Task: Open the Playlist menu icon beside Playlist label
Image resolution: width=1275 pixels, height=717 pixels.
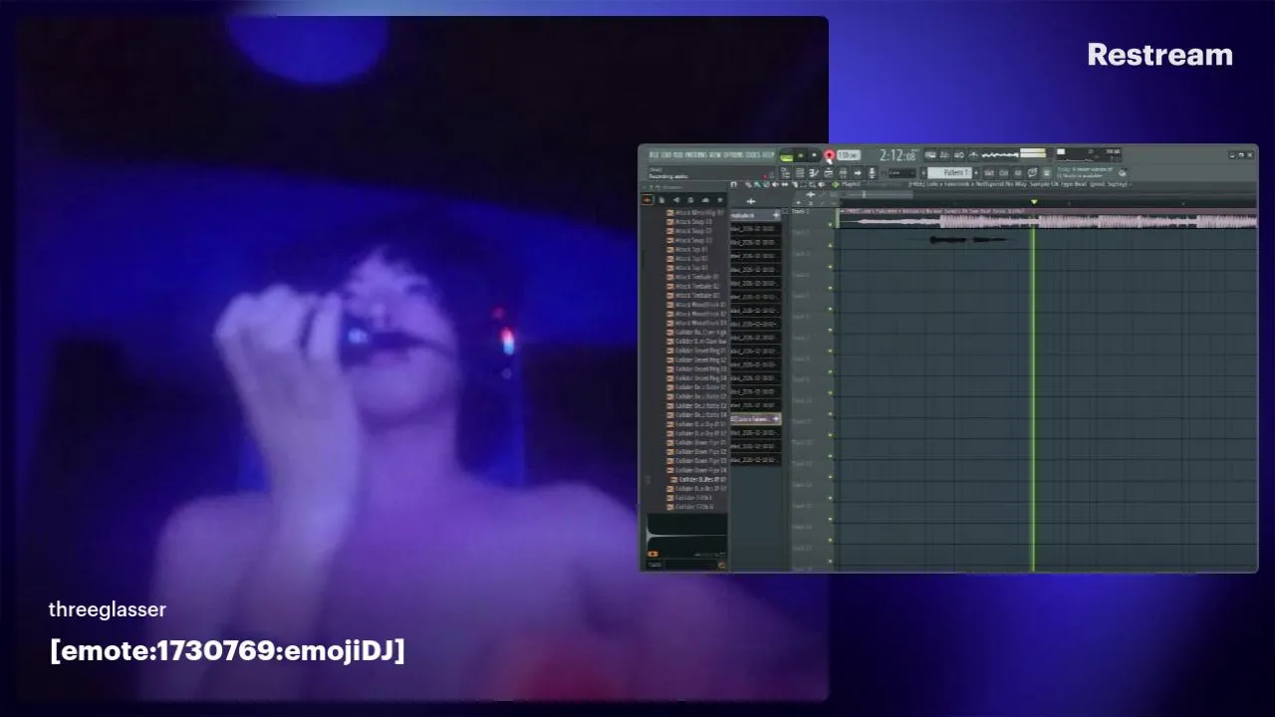Action: pyautogui.click(x=836, y=184)
